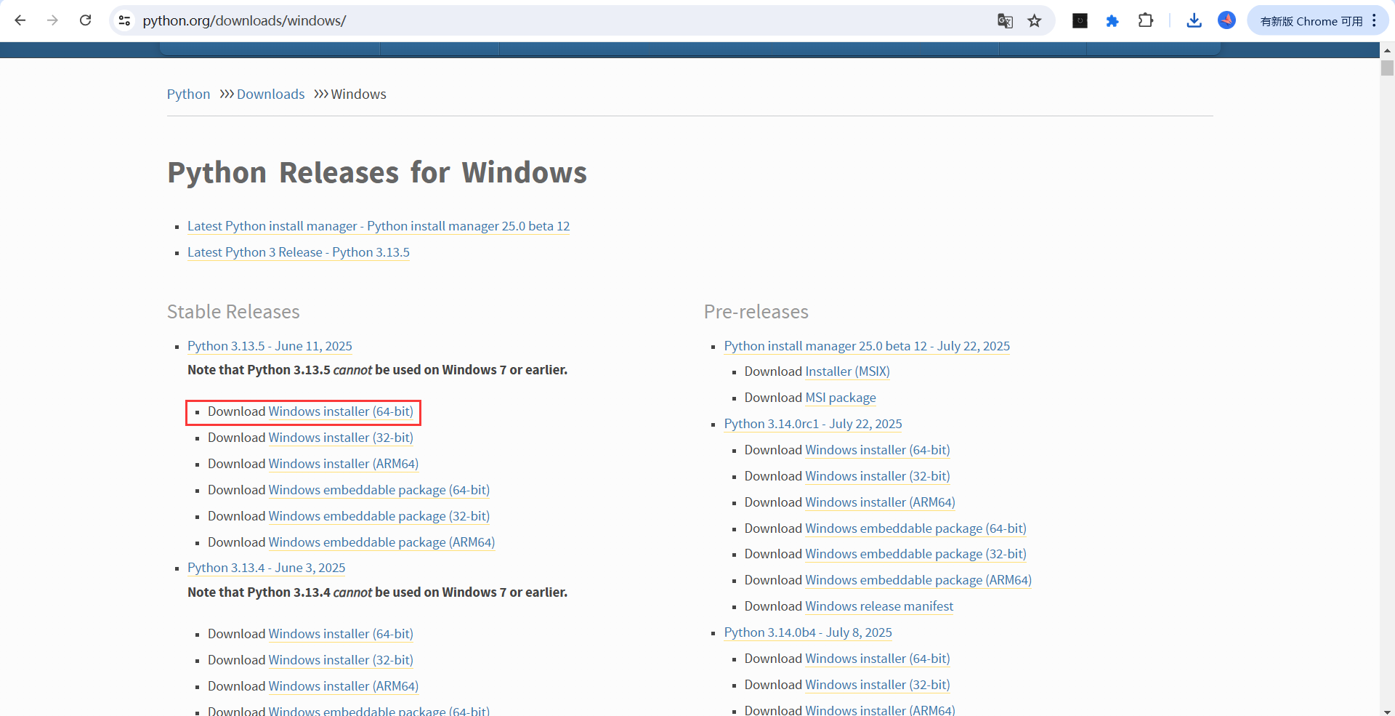Open the Windows release manifest link
Image resolution: width=1395 pixels, height=716 pixels.
(x=879, y=606)
